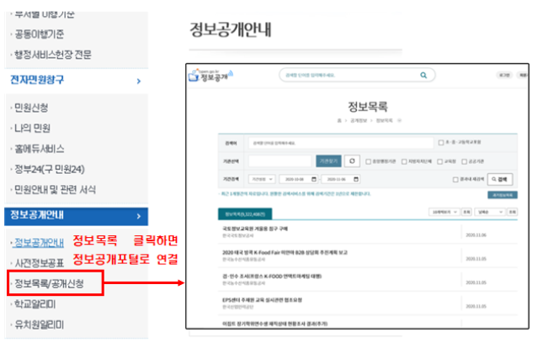Image resolution: width=538 pixels, height=348 pixels.
Task: Open 민원신청 in the sidebar
Action: click(x=31, y=108)
